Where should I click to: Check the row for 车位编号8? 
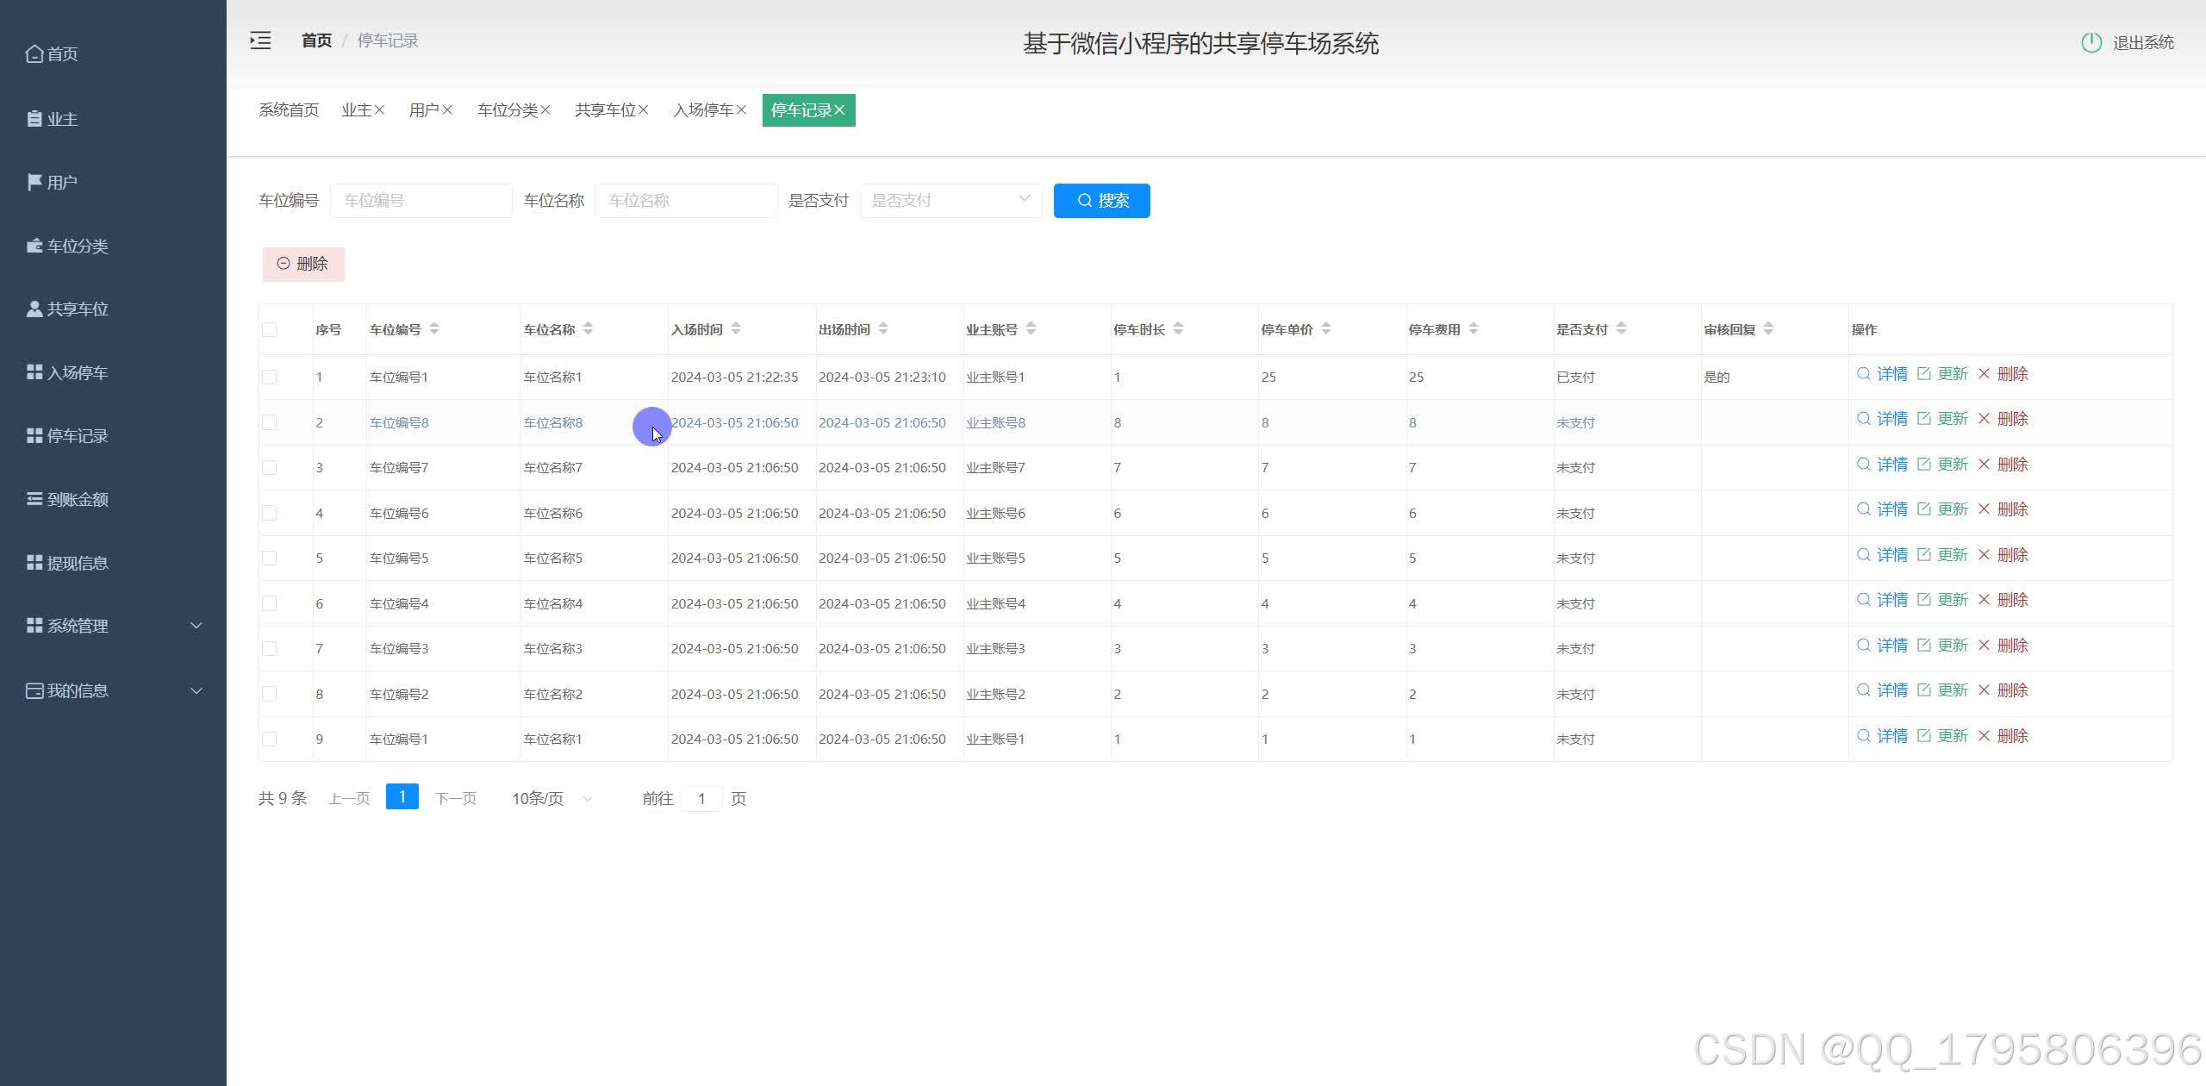click(270, 422)
